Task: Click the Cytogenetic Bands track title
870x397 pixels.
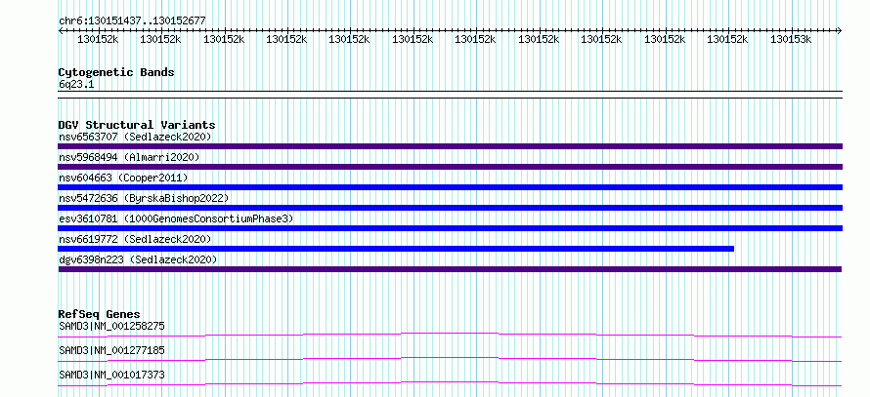Action: tap(116, 72)
